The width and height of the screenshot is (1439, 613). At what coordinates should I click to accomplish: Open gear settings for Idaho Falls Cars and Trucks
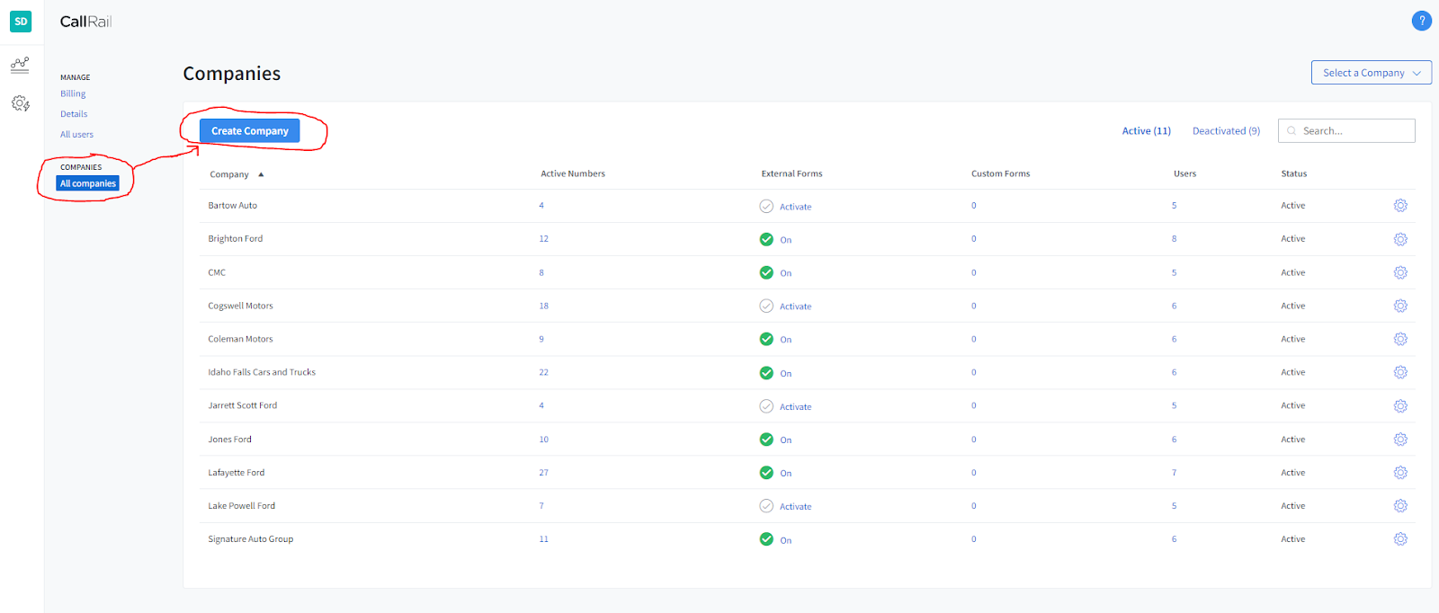click(x=1400, y=372)
